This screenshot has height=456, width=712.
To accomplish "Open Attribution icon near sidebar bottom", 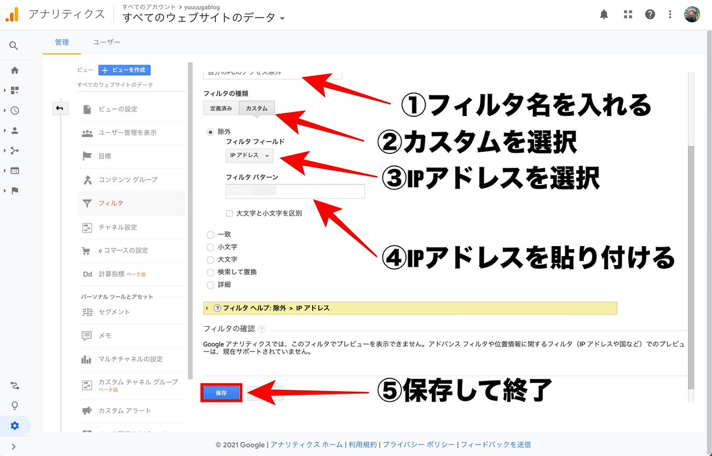I will tap(15, 385).
